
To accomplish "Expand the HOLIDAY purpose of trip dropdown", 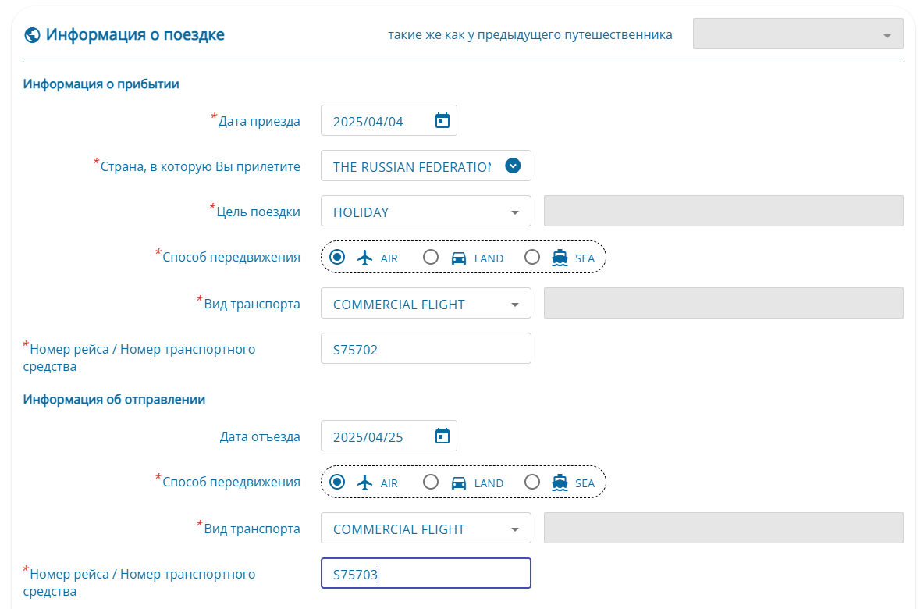I will coord(425,211).
